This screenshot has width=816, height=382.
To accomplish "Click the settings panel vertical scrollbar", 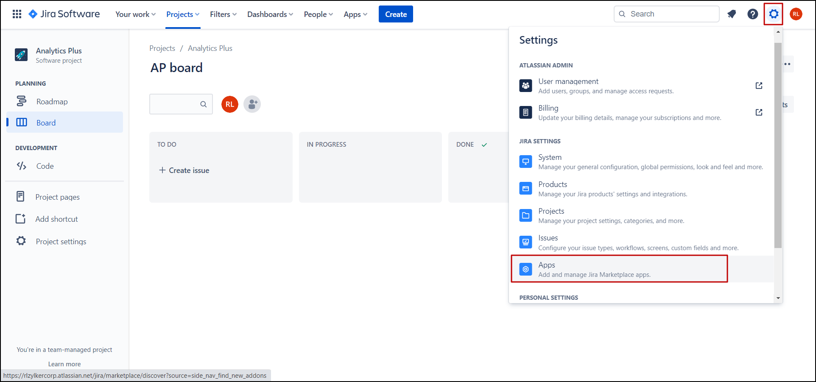I will click(778, 144).
